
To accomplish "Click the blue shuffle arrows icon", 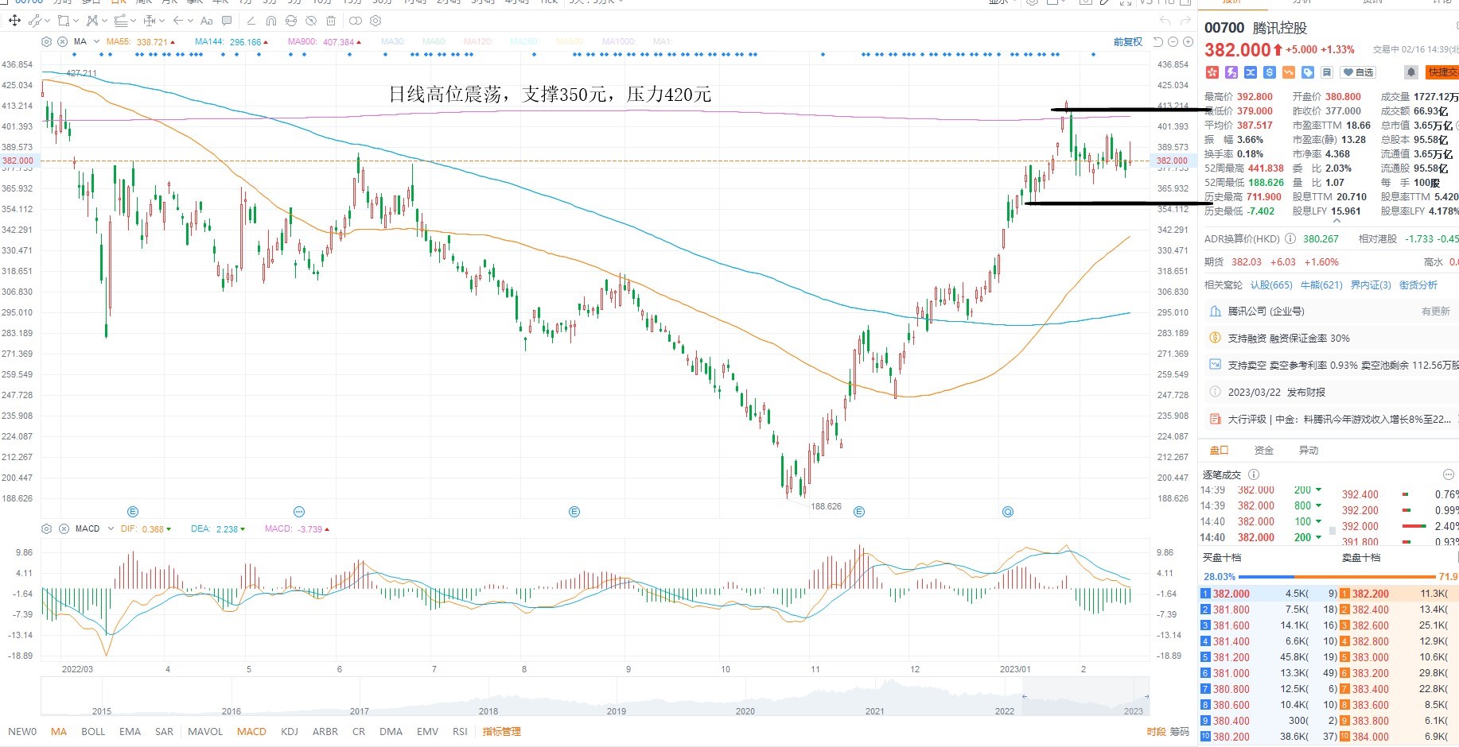I will (x=1251, y=72).
